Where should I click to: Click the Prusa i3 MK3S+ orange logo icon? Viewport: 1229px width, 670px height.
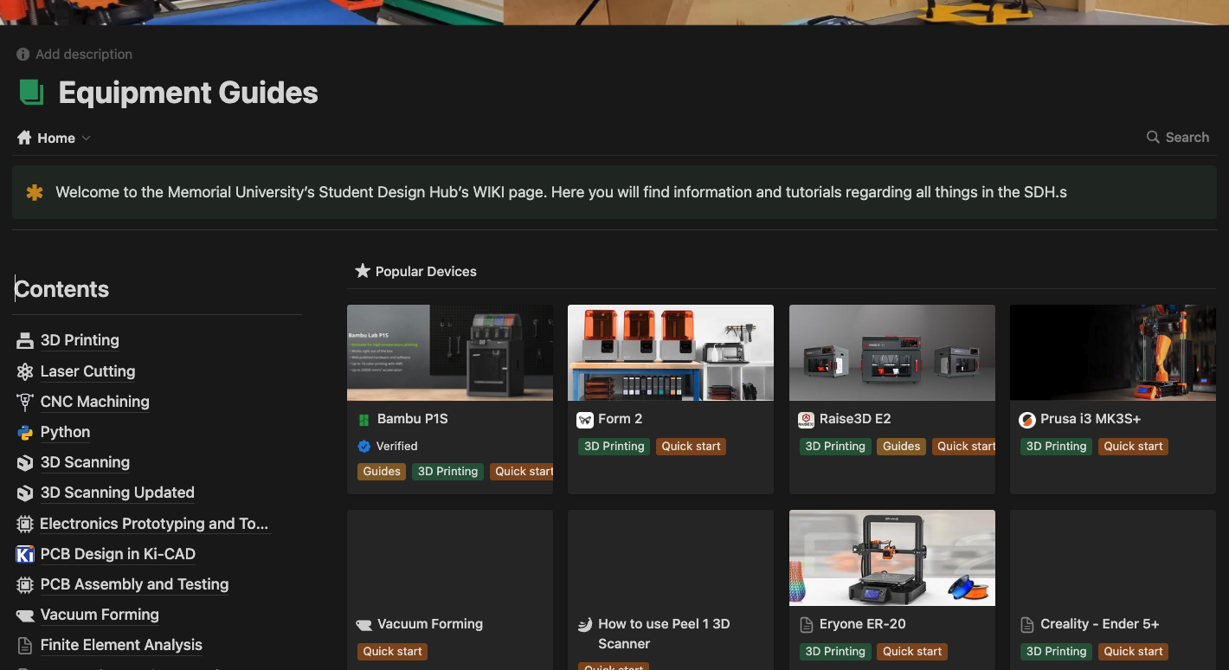(x=1027, y=419)
